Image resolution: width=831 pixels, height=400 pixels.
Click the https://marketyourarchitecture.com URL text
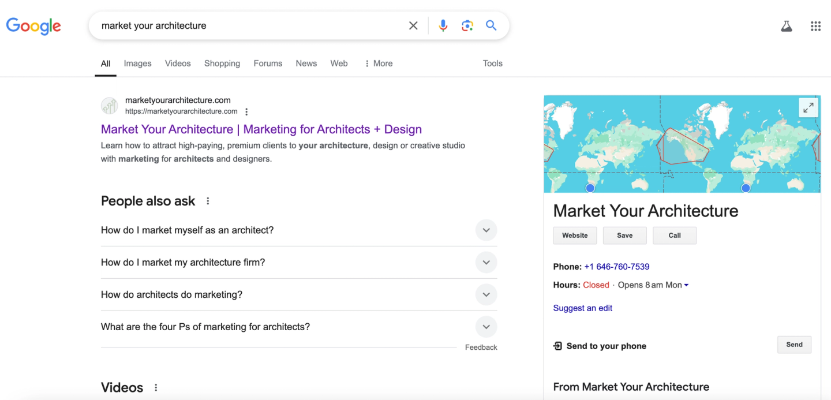(x=181, y=111)
